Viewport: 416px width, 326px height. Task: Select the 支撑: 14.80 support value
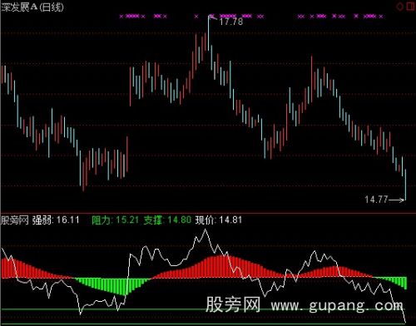click(x=167, y=220)
